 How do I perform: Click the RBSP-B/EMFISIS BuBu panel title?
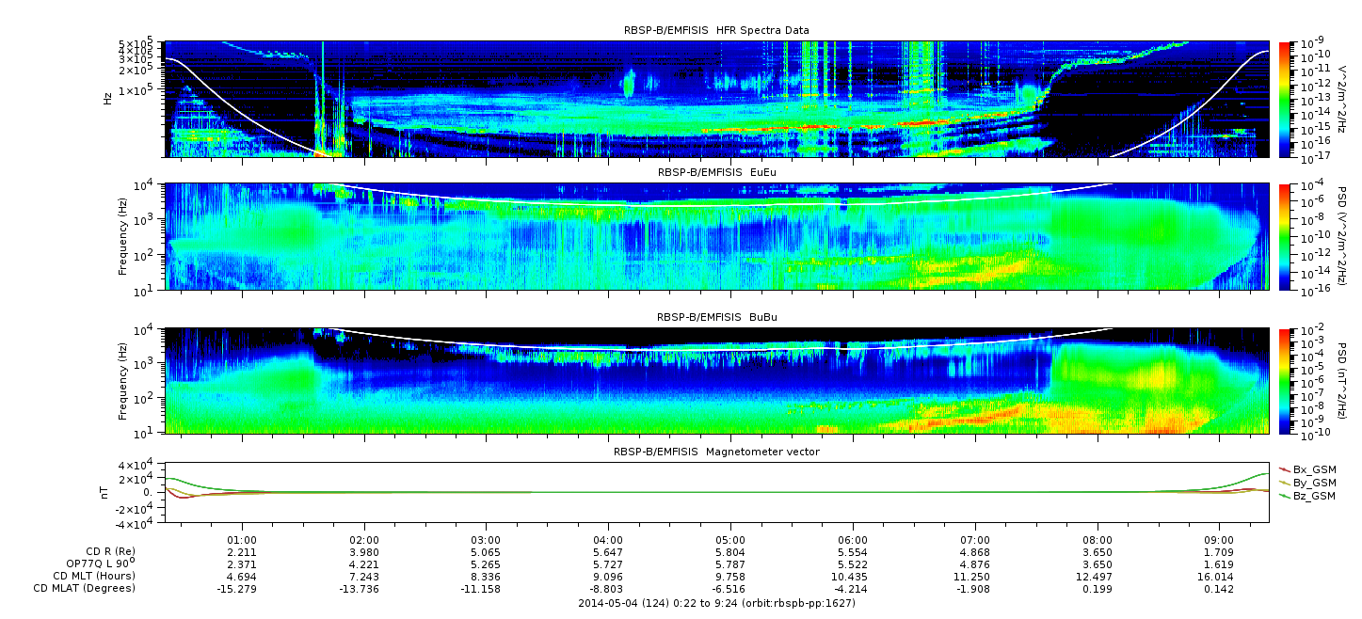716,318
